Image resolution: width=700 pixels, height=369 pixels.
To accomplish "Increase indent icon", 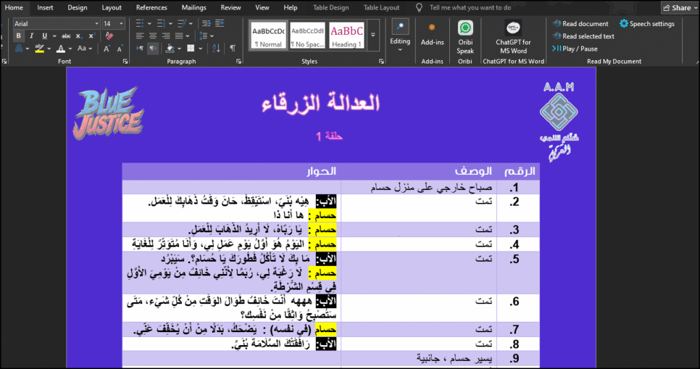I will tap(219, 23).
